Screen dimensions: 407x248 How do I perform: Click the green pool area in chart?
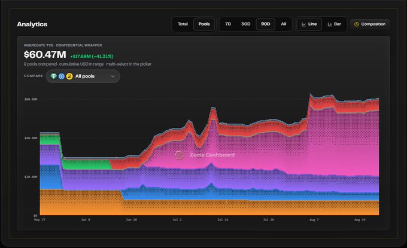click(86, 165)
